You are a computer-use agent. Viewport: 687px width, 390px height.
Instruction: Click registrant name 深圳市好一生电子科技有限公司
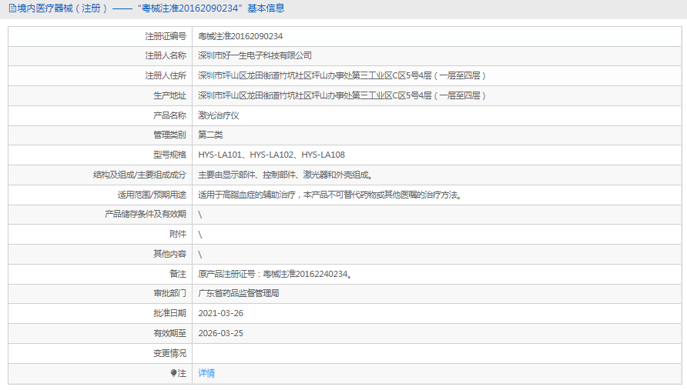coord(255,55)
